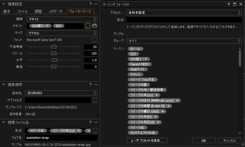Viewport: 245px width, 147px height.
Task: Collapse the 現像設定 section
Action: coord(3,4)
